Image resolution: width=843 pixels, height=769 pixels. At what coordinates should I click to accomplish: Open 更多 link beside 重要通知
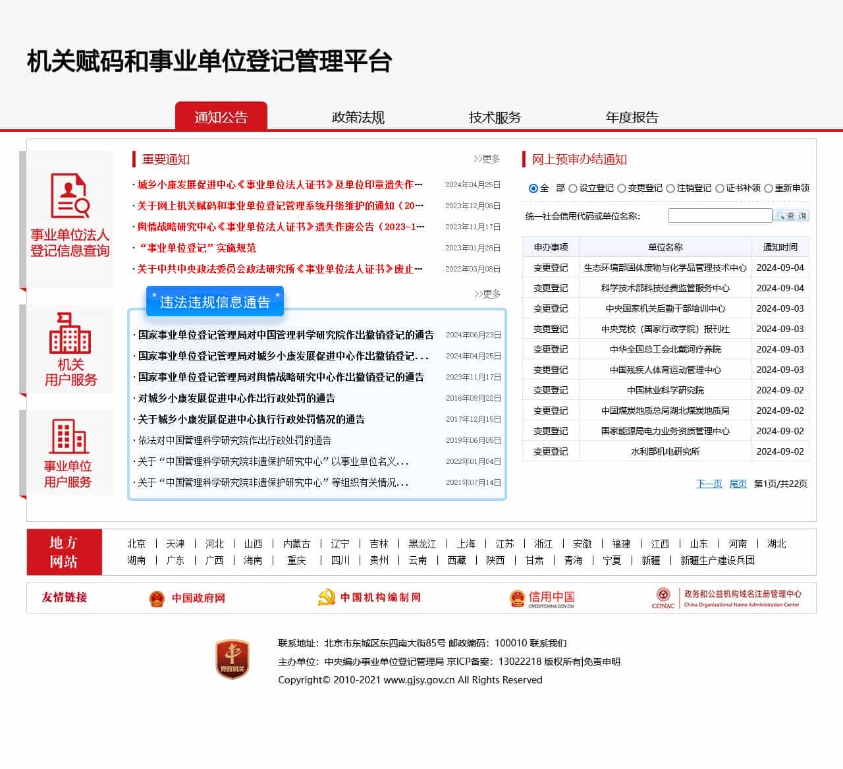487,159
